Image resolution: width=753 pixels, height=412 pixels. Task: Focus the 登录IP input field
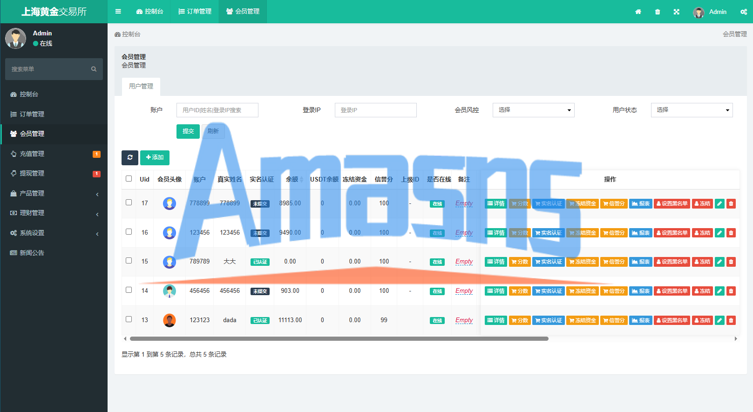click(376, 110)
